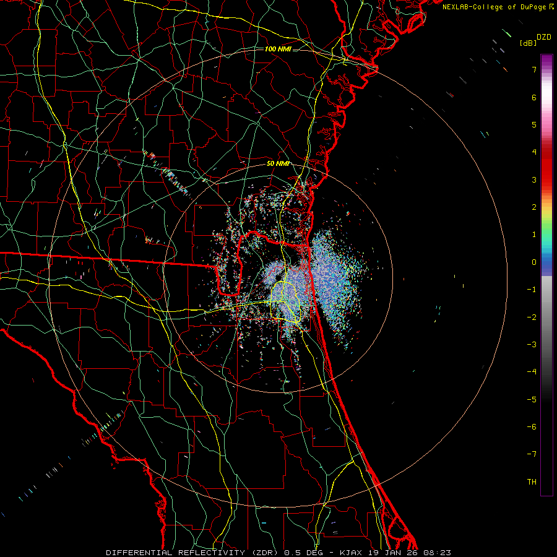The image size is (557, 557).
Task: Click the TH label on color scale
Action: (x=532, y=482)
